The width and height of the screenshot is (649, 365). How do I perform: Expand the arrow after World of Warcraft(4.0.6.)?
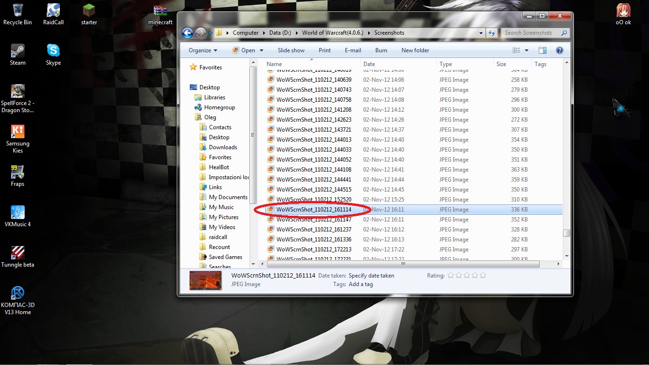370,33
